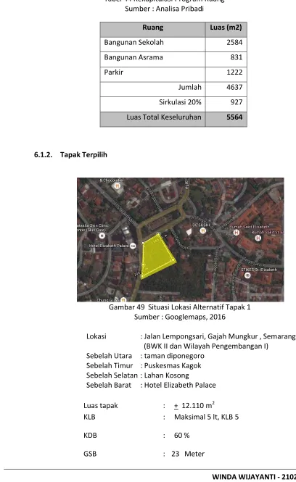Click the 'Sebelah Timur' label
This screenshot has width=296, height=482.
point(110,365)
